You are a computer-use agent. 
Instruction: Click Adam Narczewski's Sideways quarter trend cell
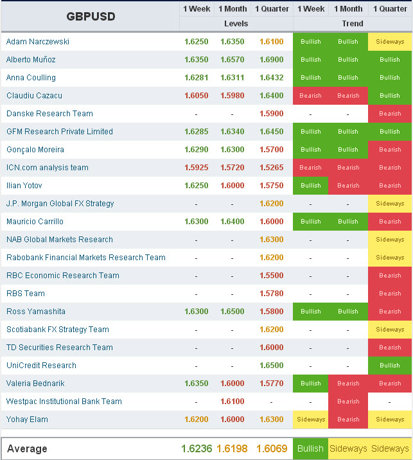point(390,42)
